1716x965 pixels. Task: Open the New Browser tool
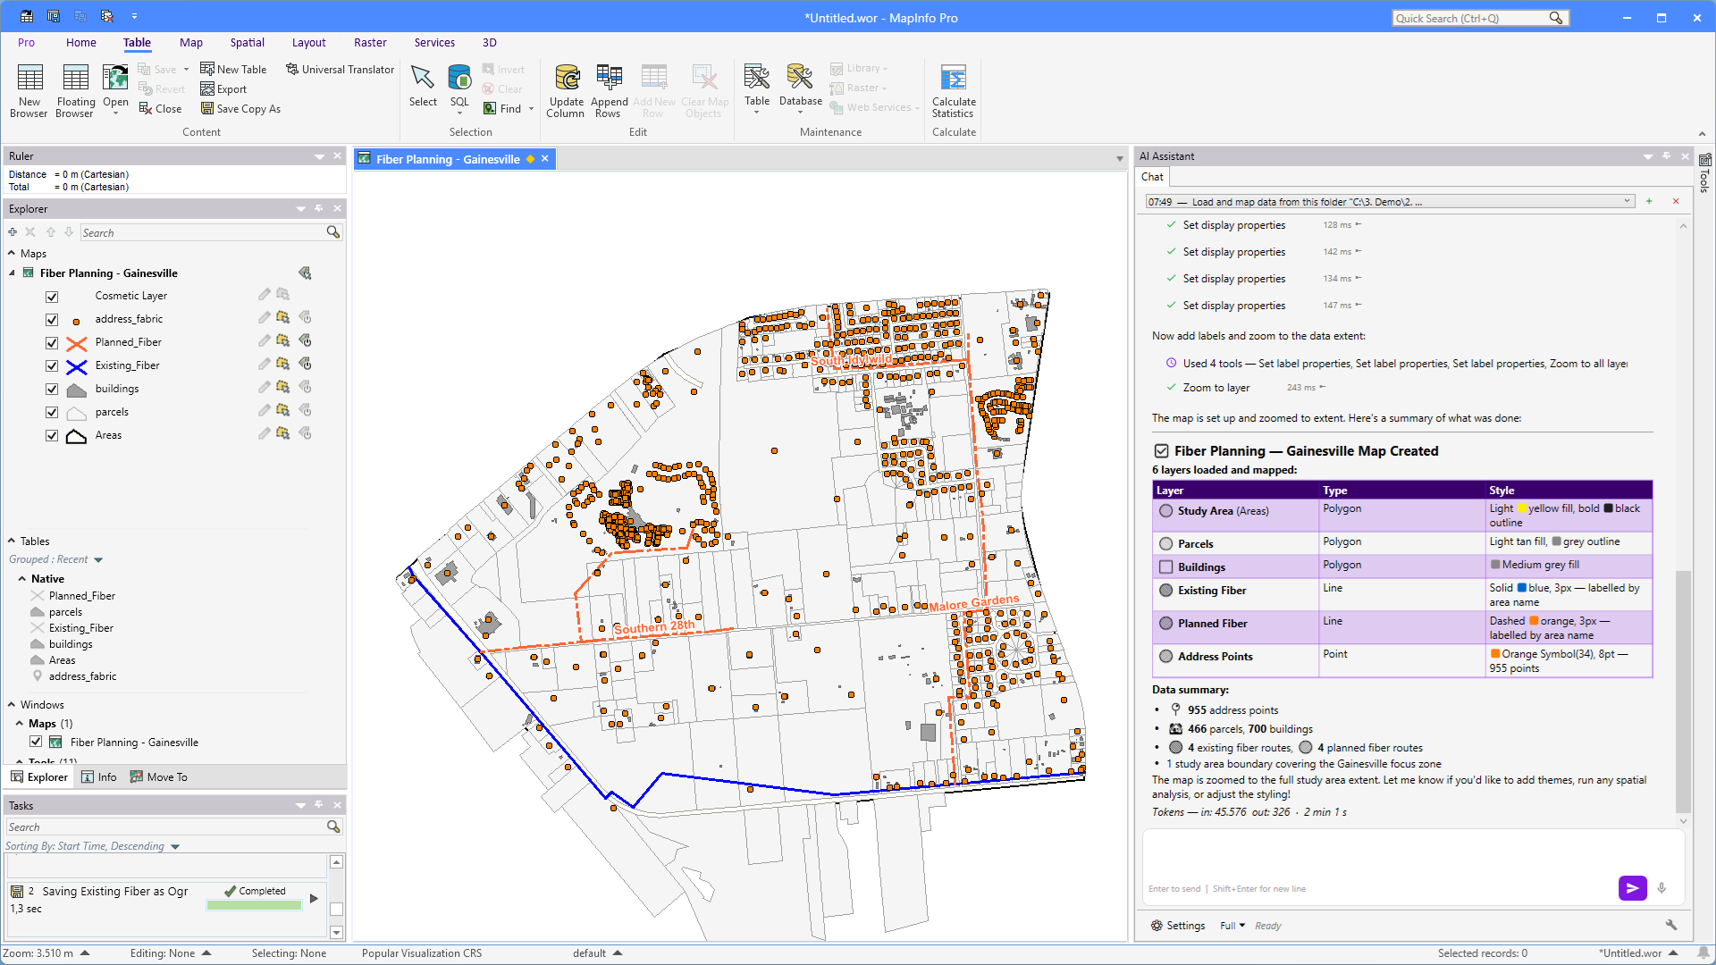(x=29, y=90)
